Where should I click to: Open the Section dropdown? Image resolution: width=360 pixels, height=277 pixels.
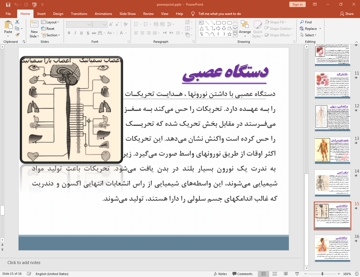click(51, 35)
